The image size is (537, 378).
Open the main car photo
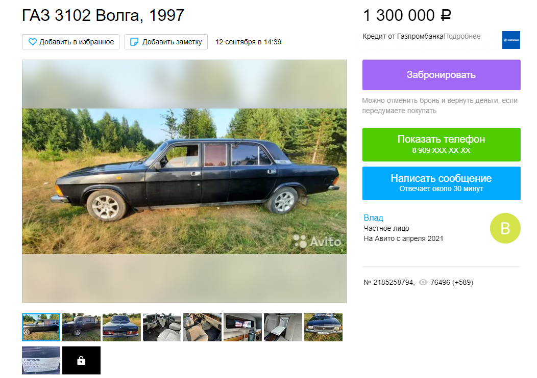coord(184,181)
